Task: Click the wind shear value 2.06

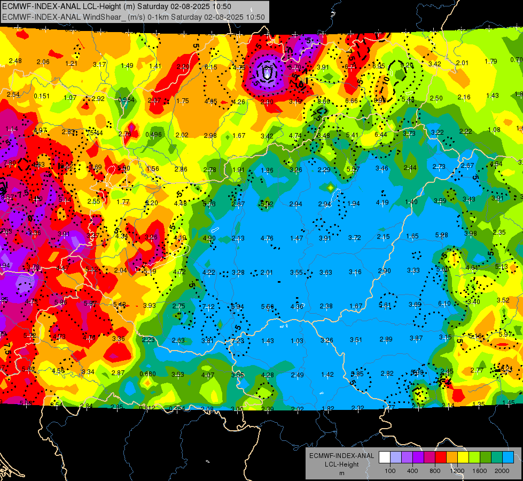Action: pyautogui.click(x=43, y=62)
